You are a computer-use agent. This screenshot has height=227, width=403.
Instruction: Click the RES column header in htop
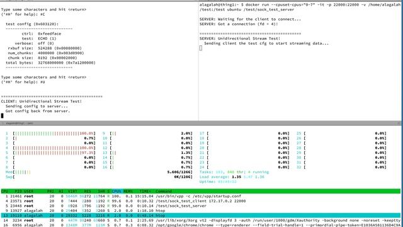pyautogui.click(x=88, y=191)
